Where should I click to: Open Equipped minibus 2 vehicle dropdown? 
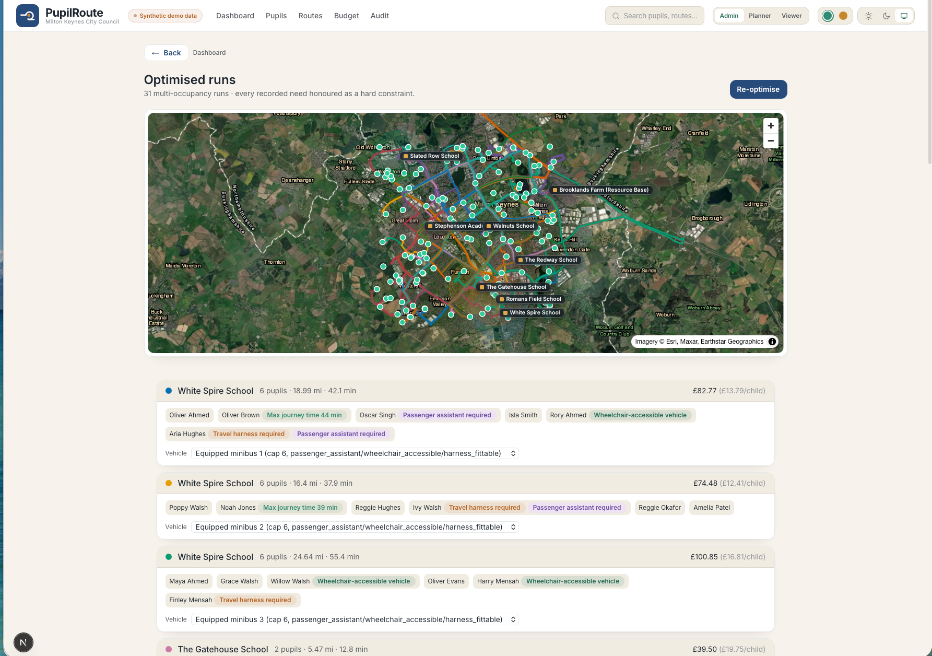coord(355,527)
